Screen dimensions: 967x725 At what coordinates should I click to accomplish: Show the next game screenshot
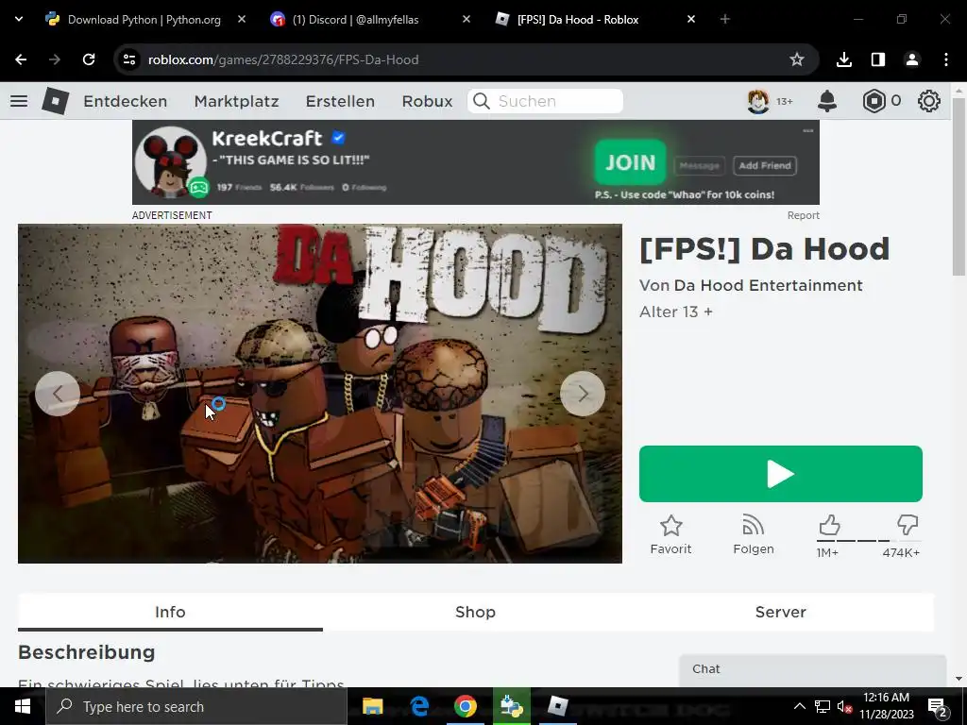582,394
